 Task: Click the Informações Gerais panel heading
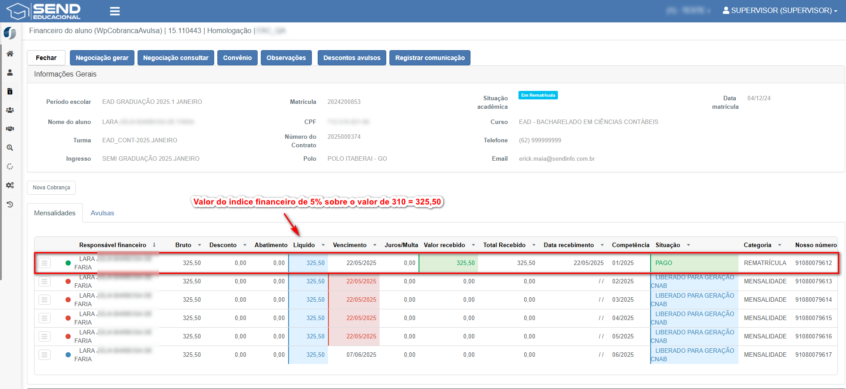pyautogui.click(x=65, y=74)
